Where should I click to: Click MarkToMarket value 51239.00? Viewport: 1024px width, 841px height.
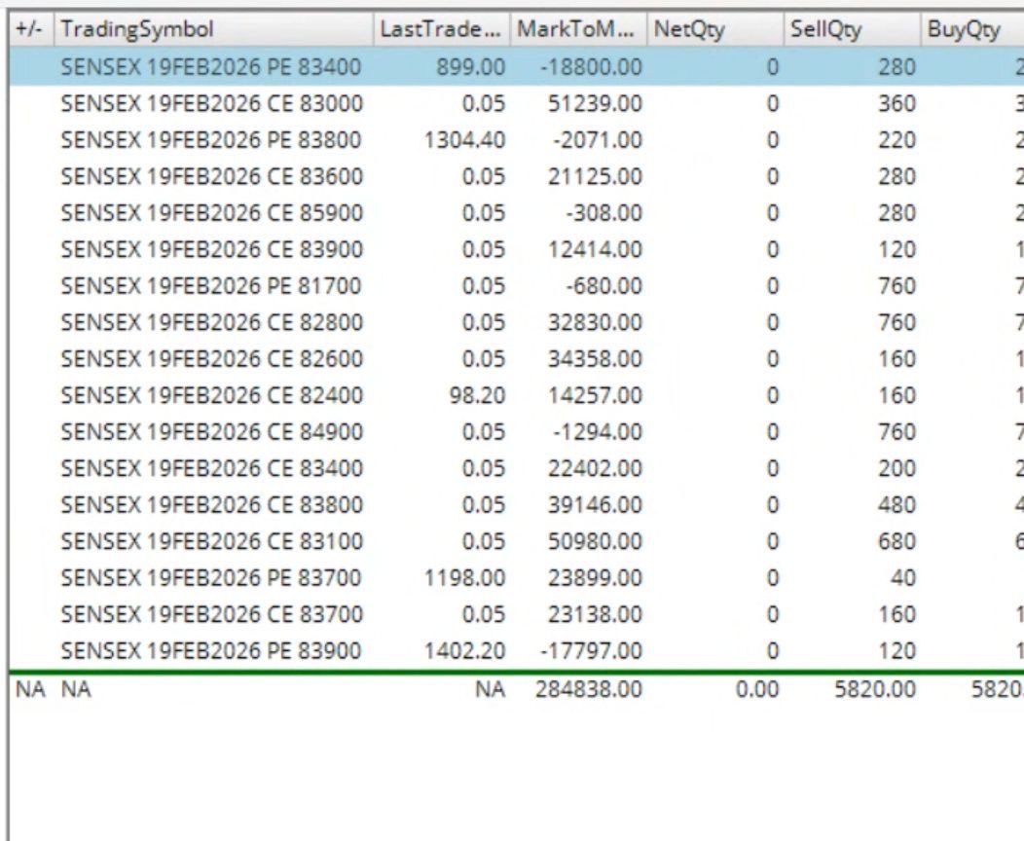tap(595, 104)
